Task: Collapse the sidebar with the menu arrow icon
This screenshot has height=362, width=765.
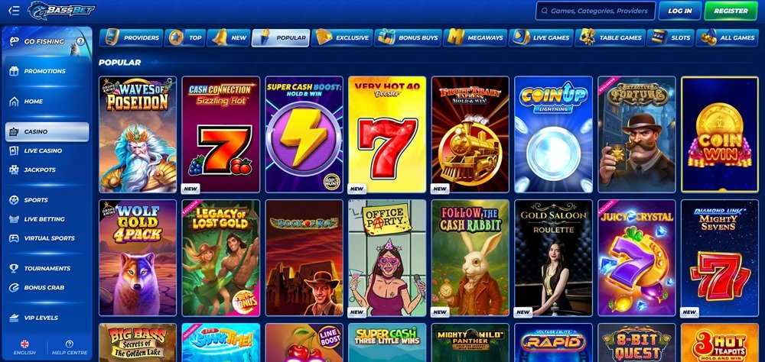Action: tap(14, 10)
